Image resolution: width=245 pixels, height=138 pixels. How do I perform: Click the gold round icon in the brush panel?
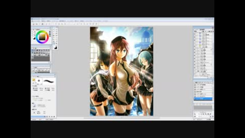(34, 80)
